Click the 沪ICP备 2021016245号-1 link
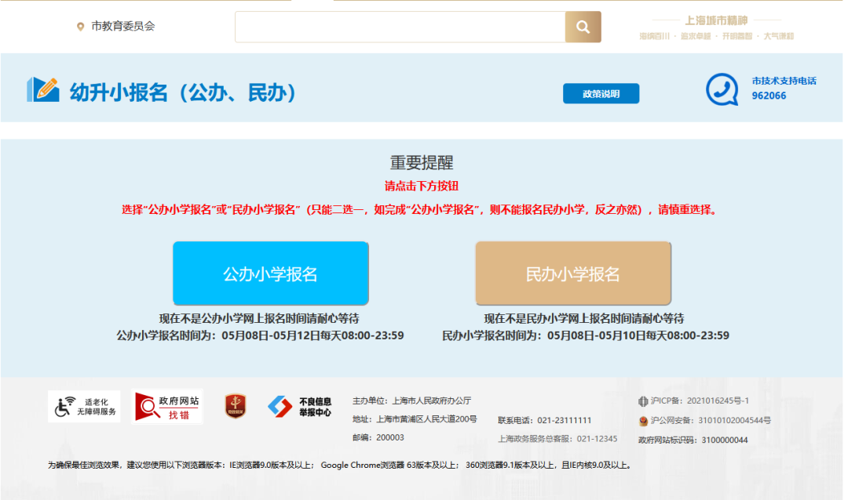 (700, 400)
